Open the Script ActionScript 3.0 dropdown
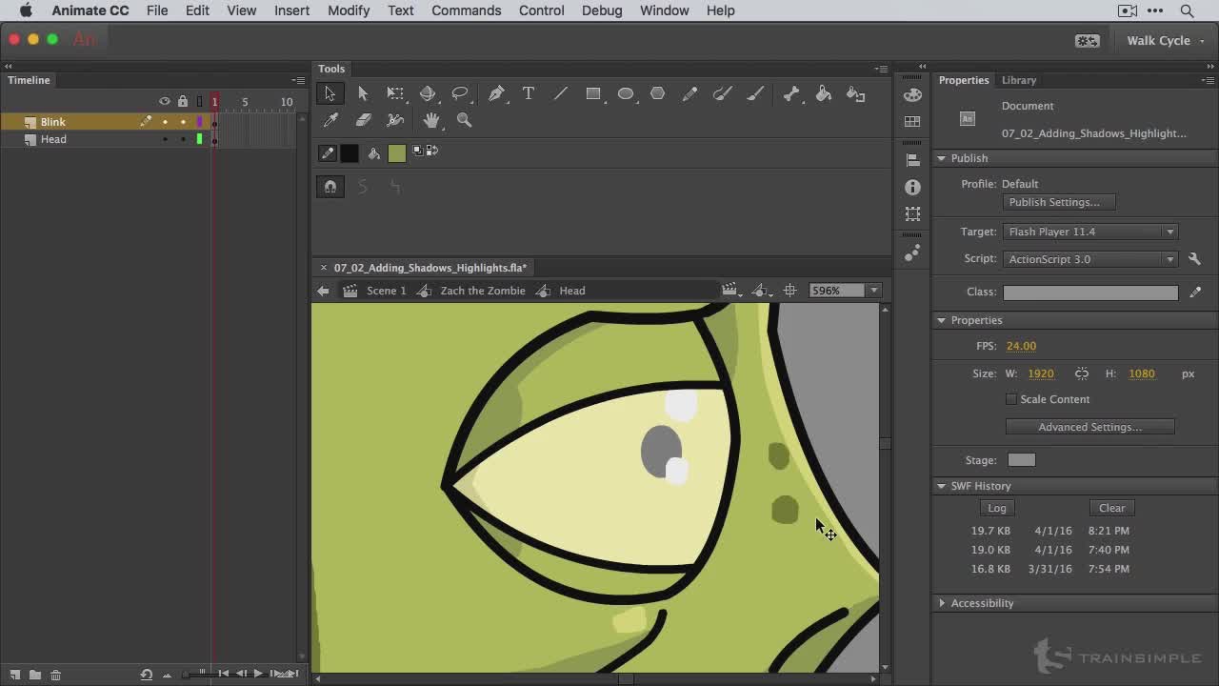The height and width of the screenshot is (686, 1219). [1090, 259]
